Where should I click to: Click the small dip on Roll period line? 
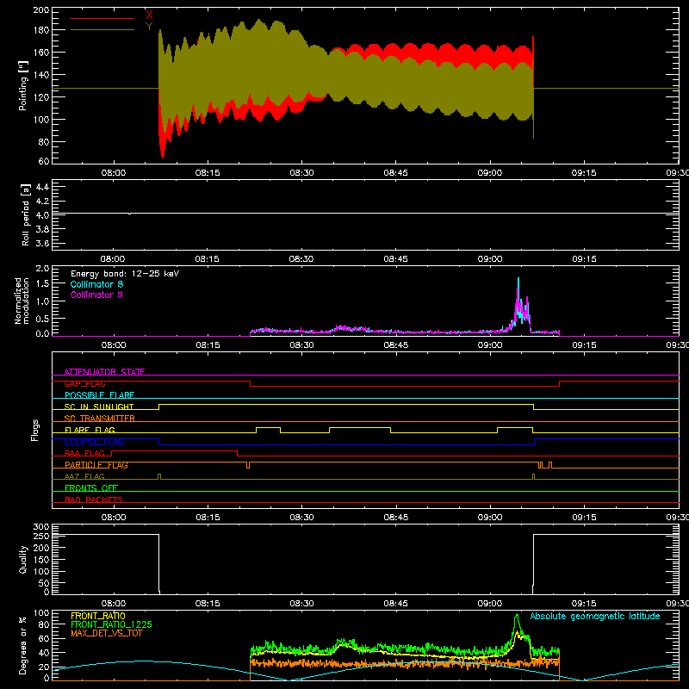pyautogui.click(x=129, y=214)
